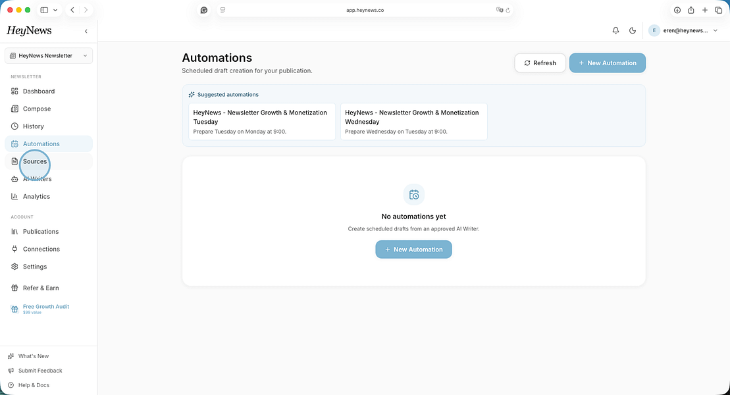Click the Refresh button
The width and height of the screenshot is (730, 395).
[540, 63]
